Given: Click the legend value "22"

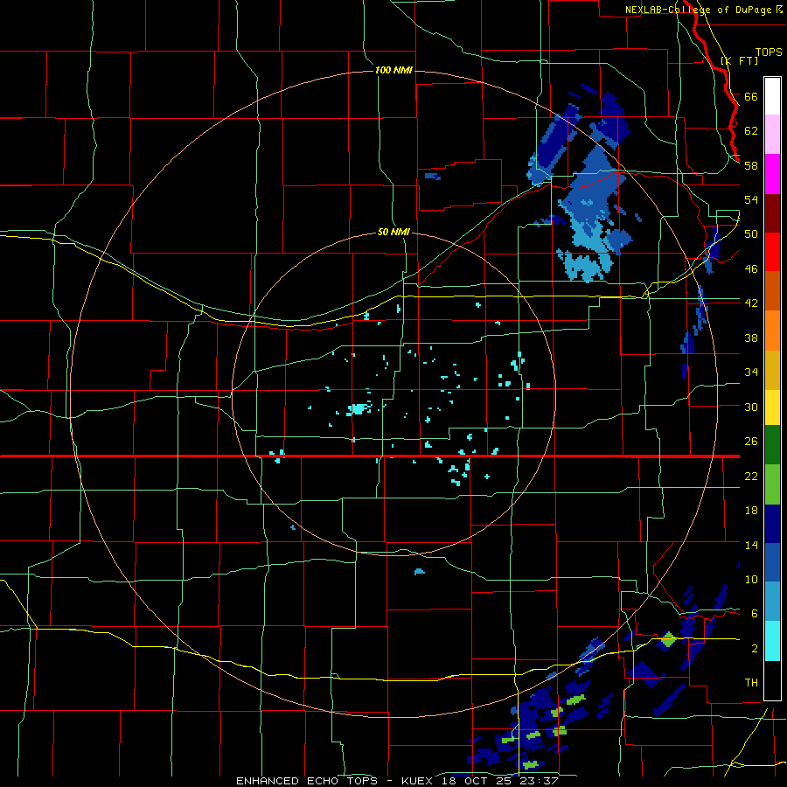Looking at the screenshot, I should tap(751, 477).
